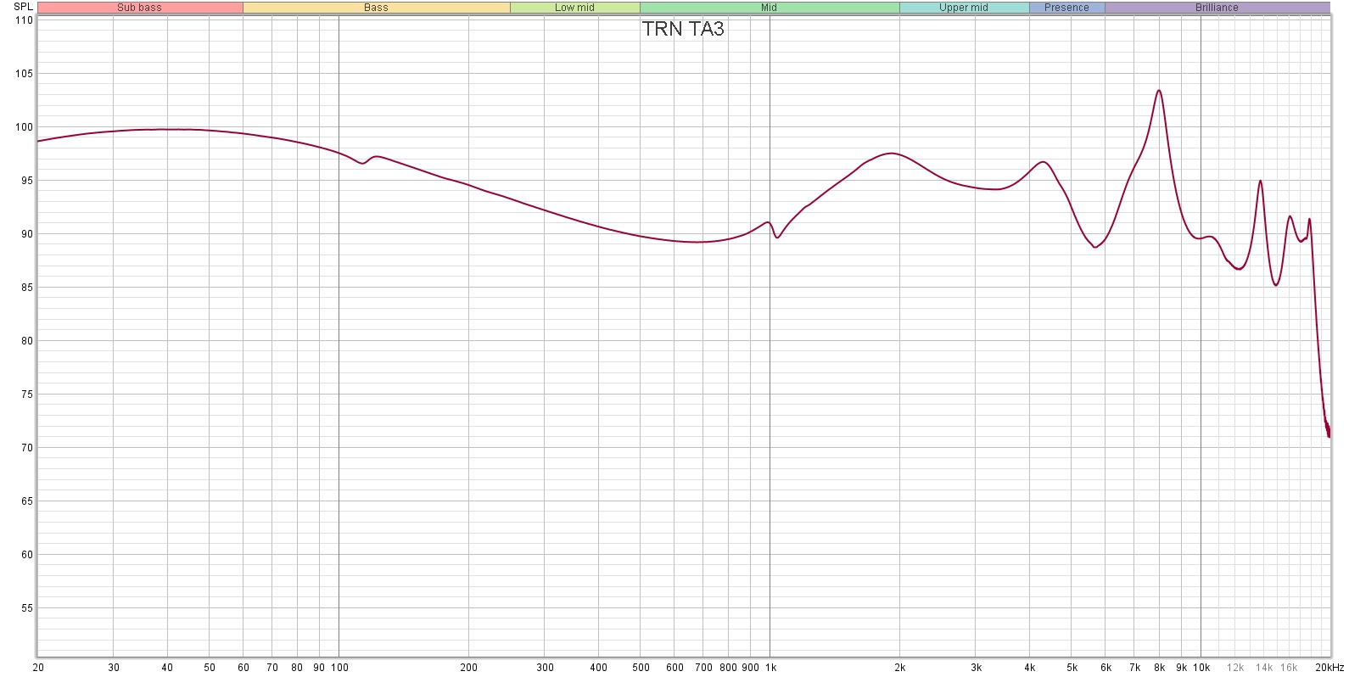Viewport: 1349px width, 677px height.
Task: Click the Brilliance band label
Action: tap(1217, 8)
